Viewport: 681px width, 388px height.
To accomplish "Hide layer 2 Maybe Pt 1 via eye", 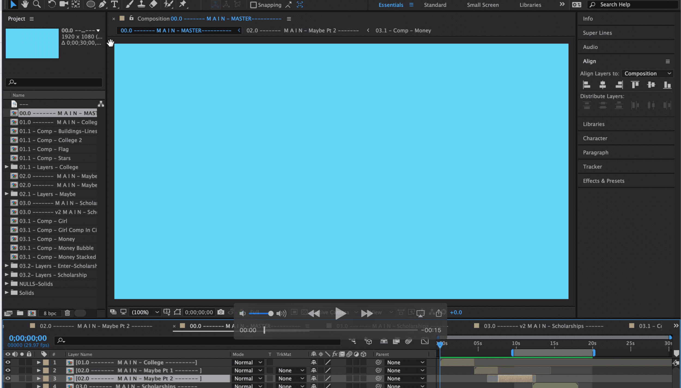I will coord(8,370).
